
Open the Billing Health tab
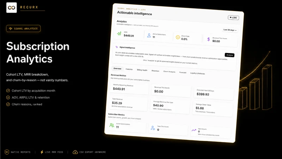coord(142,70)
